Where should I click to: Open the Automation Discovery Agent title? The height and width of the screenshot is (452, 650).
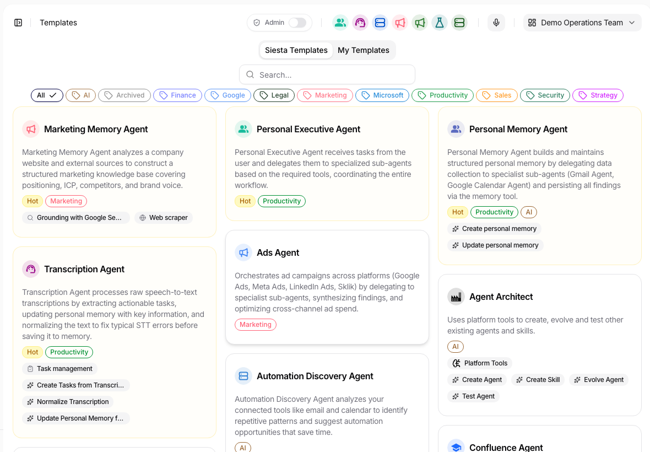coord(315,376)
